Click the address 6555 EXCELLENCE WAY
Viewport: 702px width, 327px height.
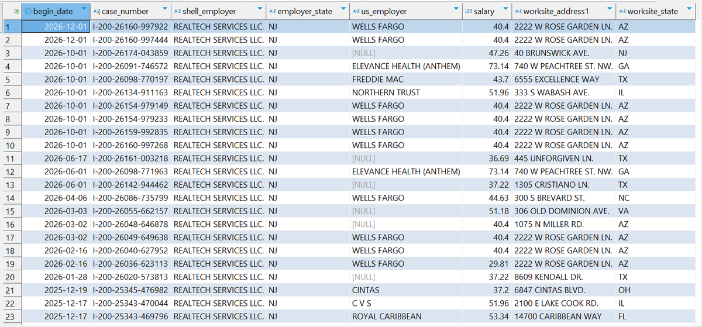pos(556,80)
